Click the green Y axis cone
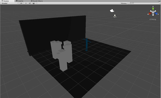This screenshot has height=98, width=161. coord(153,9)
